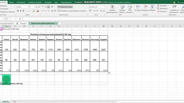The image size is (184, 103).
Task: Click the fill color bucket icon
Action: (x=34, y=11)
